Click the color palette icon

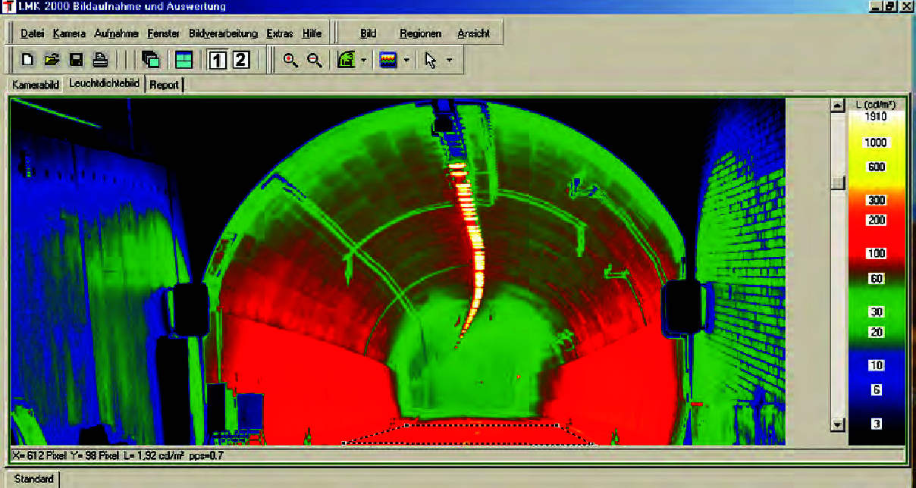pos(389,60)
